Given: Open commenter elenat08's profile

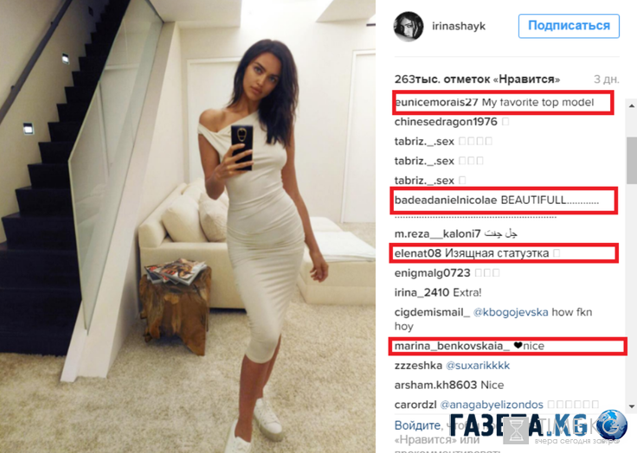Looking at the screenshot, I should coord(418,253).
